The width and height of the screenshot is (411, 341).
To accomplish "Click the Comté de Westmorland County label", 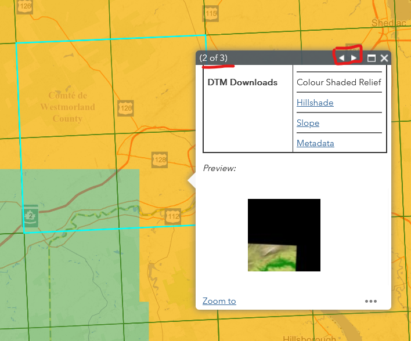I will pyautogui.click(x=68, y=107).
